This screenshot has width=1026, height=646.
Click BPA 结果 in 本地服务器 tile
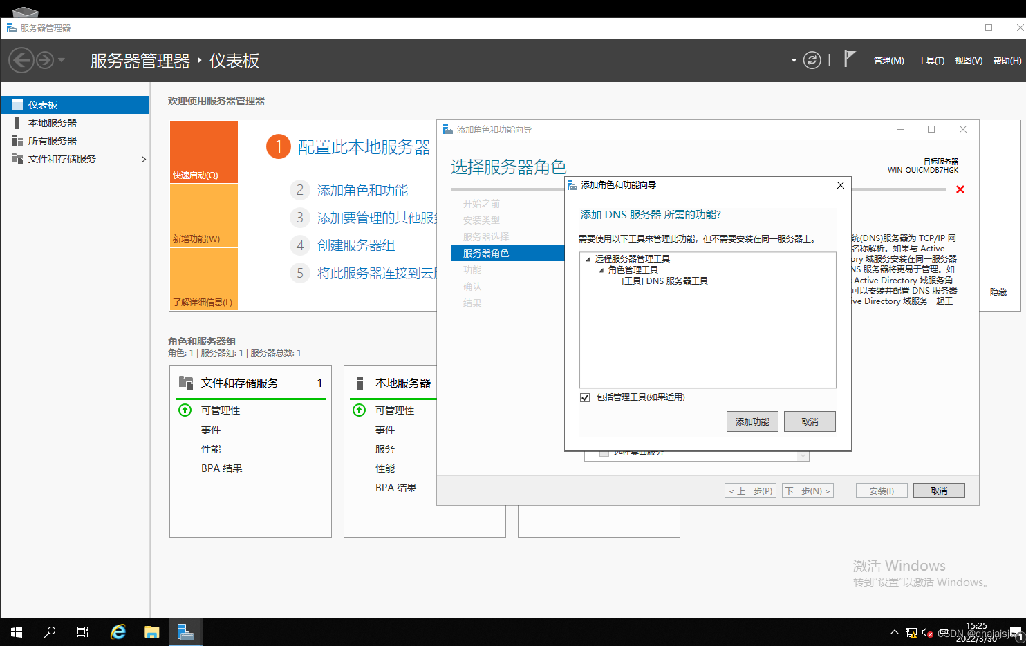396,488
